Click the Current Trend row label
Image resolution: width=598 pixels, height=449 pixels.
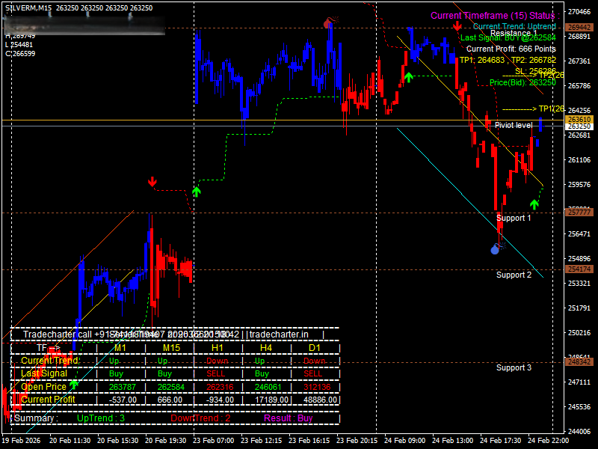click(x=50, y=361)
